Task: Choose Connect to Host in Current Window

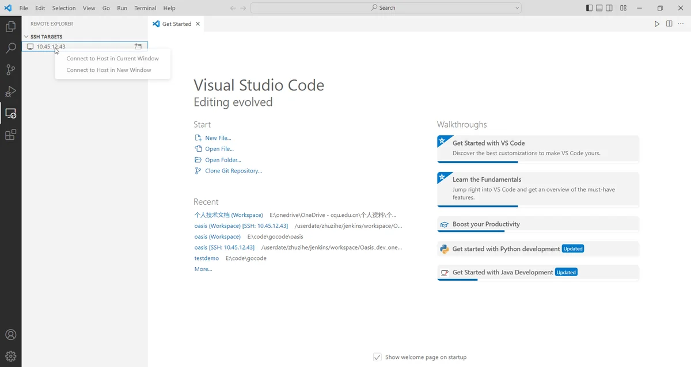Action: tap(113, 59)
